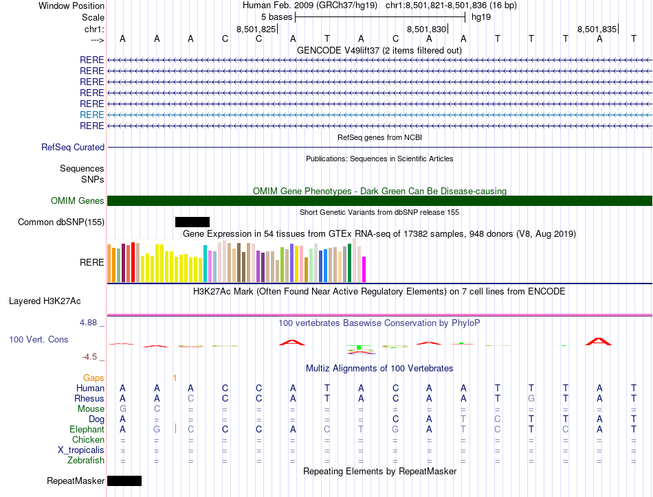Open the OMIM Gene Phenotypes track title
Image resolution: width=653 pixels, height=497 pixels.
pos(379,191)
